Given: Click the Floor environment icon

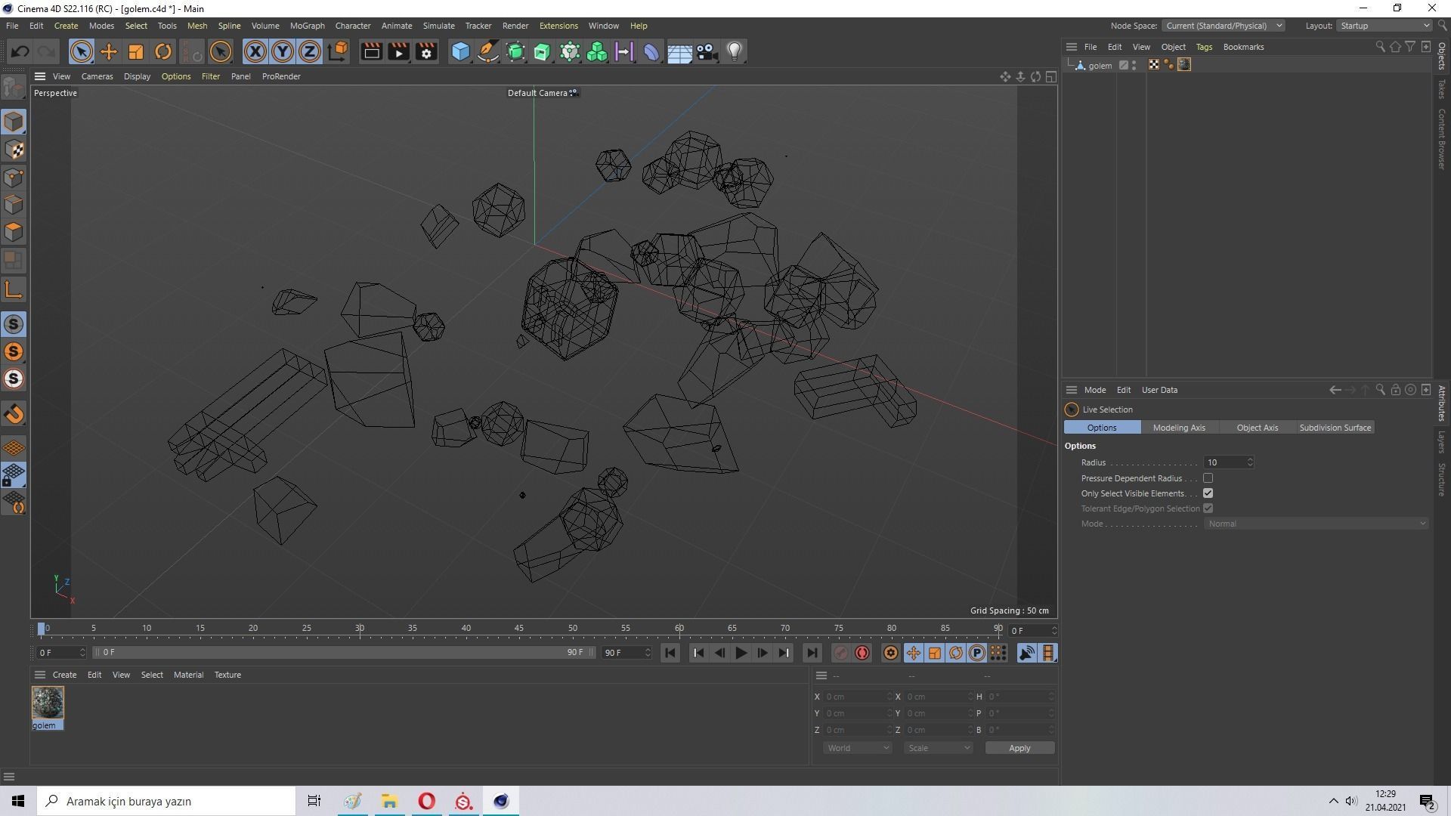Looking at the screenshot, I should point(679,51).
